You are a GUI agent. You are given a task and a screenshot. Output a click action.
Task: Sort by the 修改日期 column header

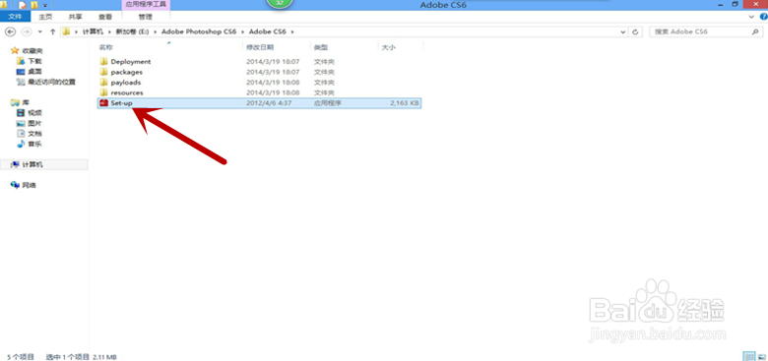pyautogui.click(x=260, y=47)
